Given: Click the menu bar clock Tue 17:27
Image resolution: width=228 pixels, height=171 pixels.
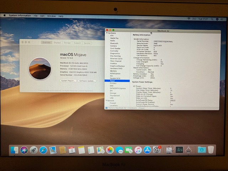Looking at the screenshot, I should click(x=203, y=19).
